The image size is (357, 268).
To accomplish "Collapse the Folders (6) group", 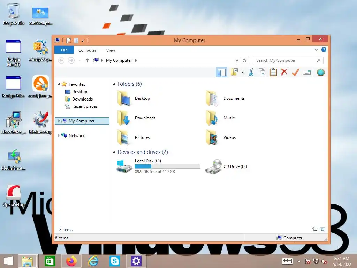I will coord(114,84).
